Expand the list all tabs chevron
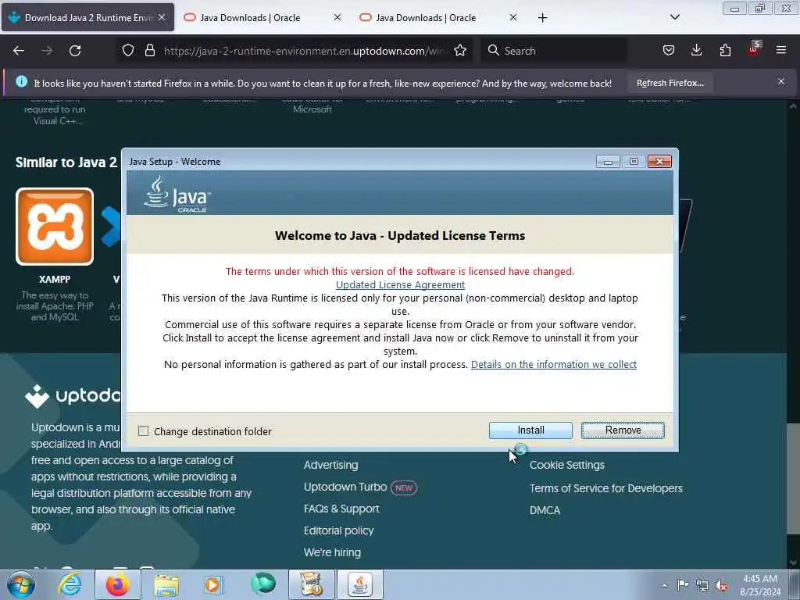800x600 pixels. click(674, 17)
